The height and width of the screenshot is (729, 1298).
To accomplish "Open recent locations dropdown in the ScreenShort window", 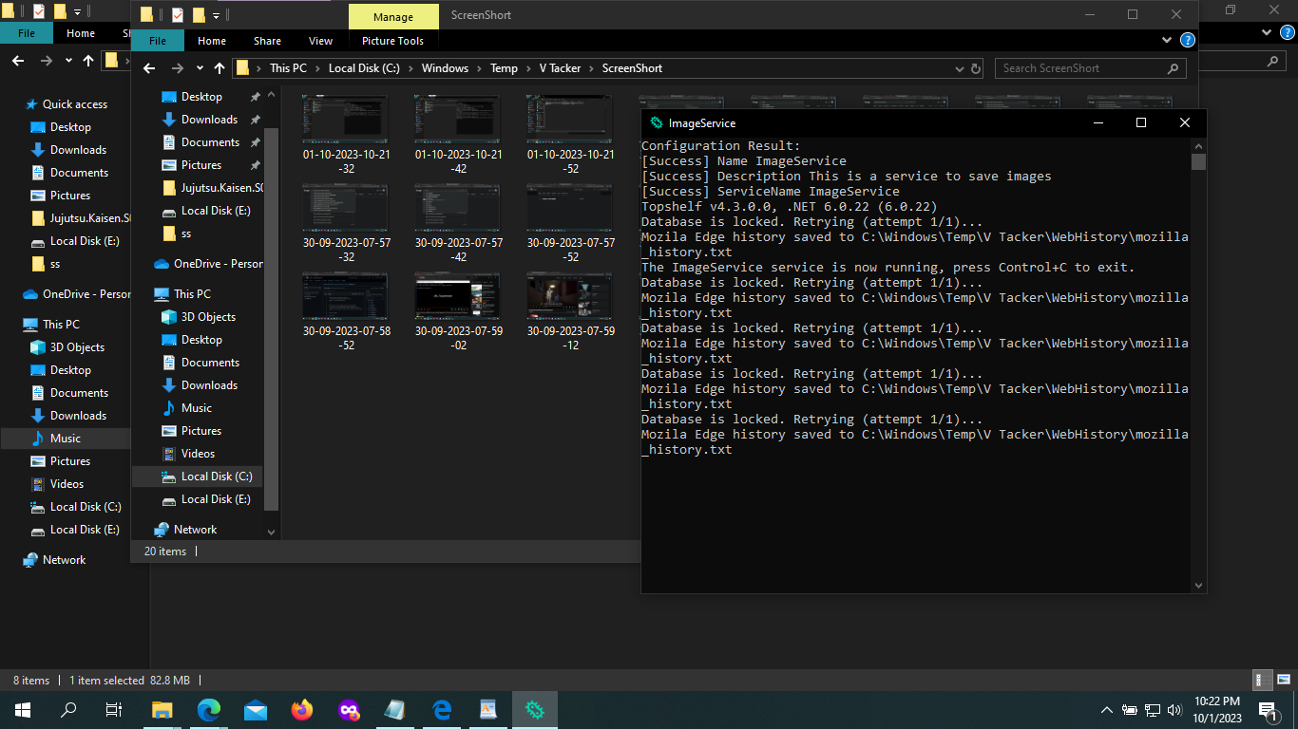I will pyautogui.click(x=200, y=68).
